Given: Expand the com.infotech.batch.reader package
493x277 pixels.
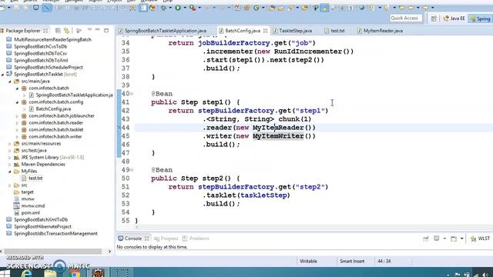Looking at the screenshot, I should [17, 123].
